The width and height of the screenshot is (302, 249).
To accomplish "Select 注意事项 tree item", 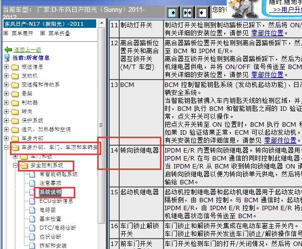I will pos(50,183).
